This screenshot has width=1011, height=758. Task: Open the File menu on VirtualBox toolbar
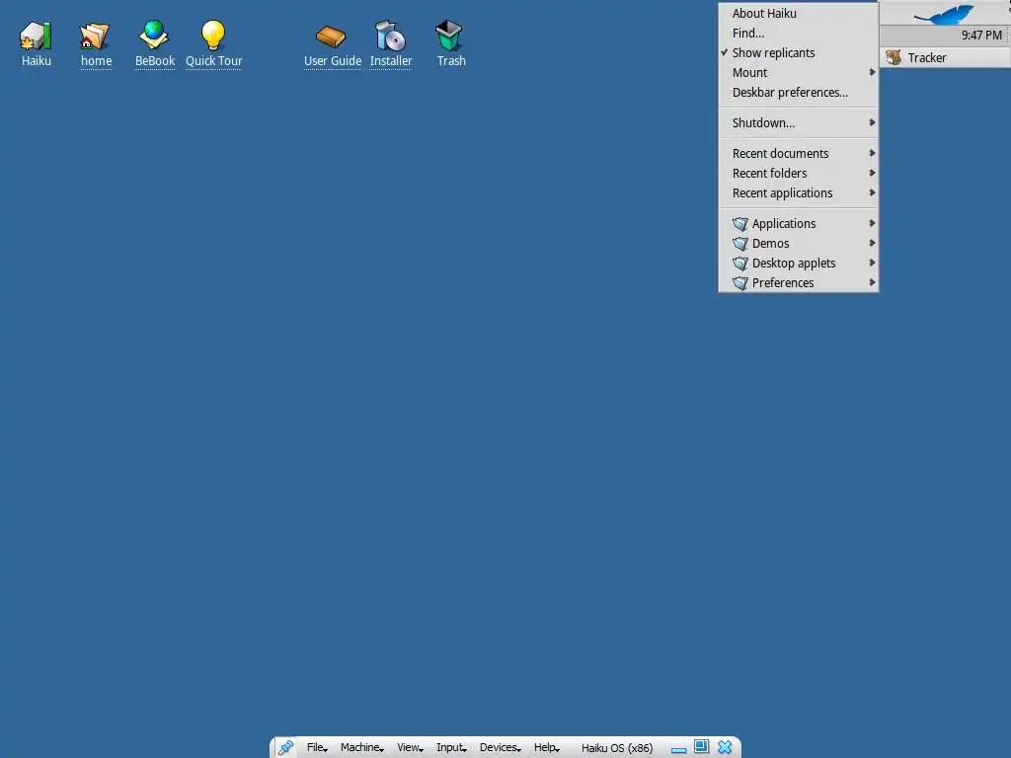pyautogui.click(x=317, y=748)
